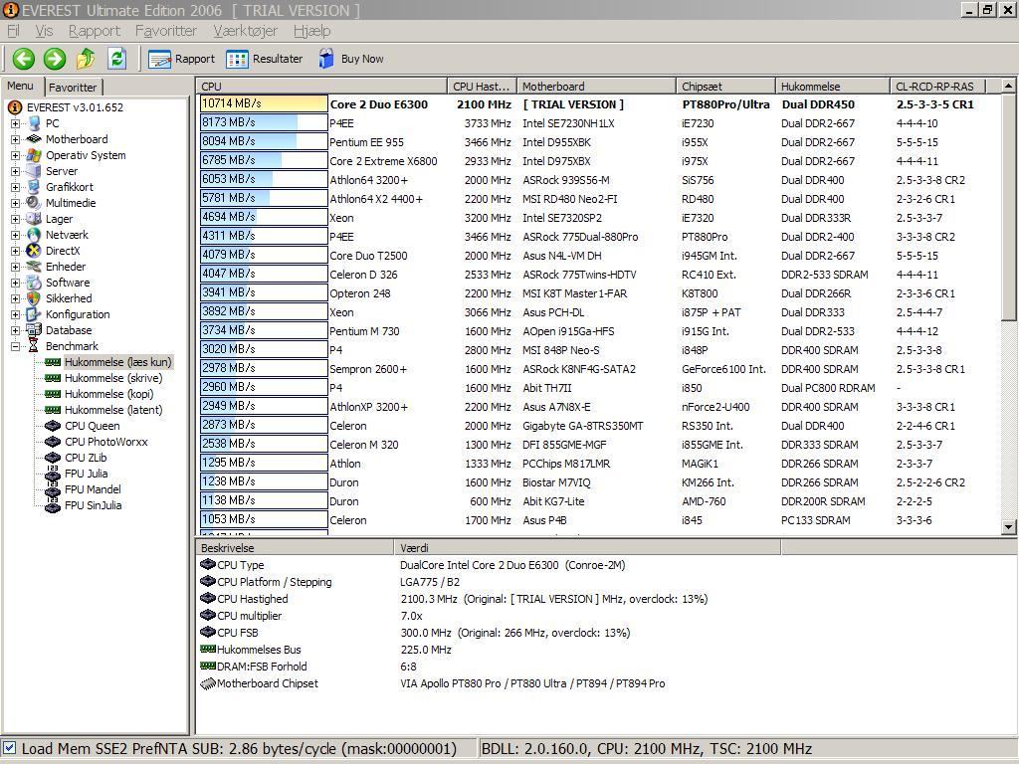The image size is (1019, 764).
Task: Click the Netværk globe icon
Action: pos(34,235)
